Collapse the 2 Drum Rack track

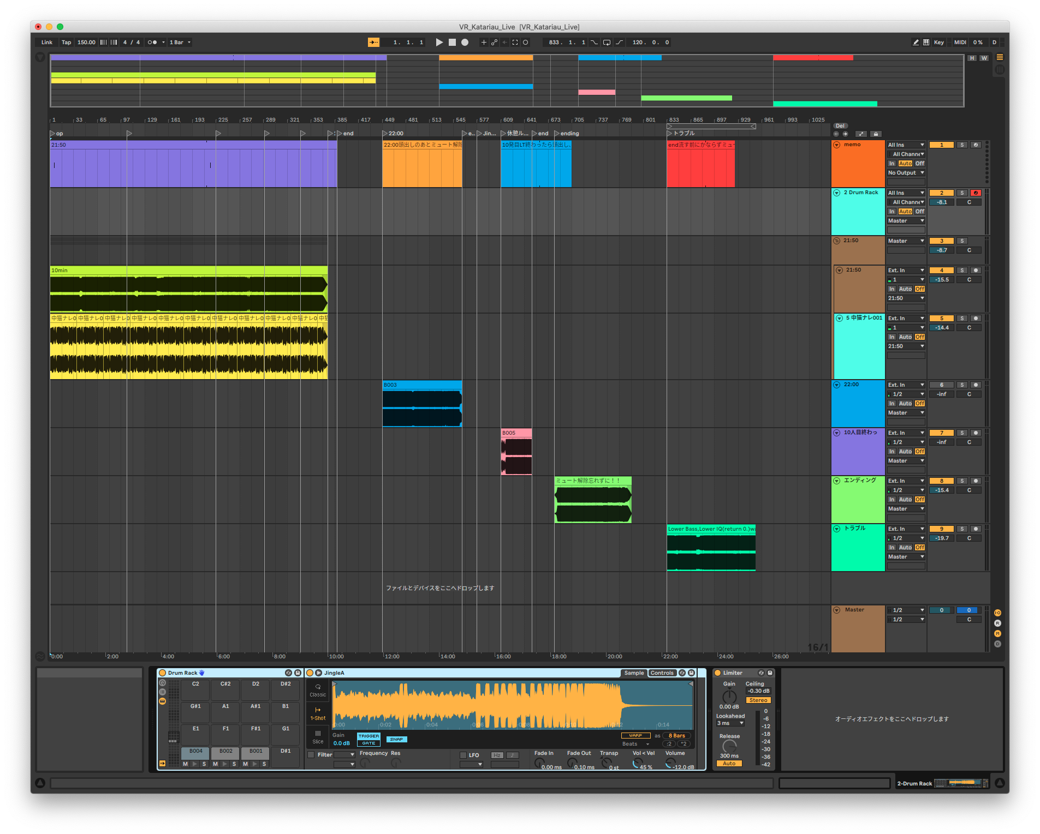(x=836, y=193)
